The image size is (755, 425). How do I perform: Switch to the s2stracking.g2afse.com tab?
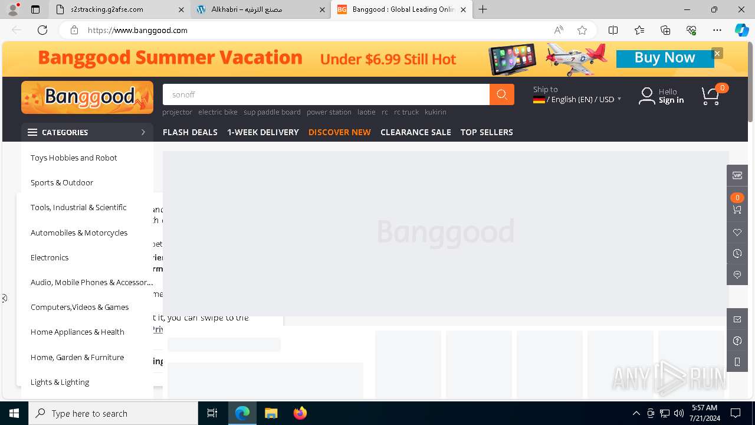click(118, 9)
